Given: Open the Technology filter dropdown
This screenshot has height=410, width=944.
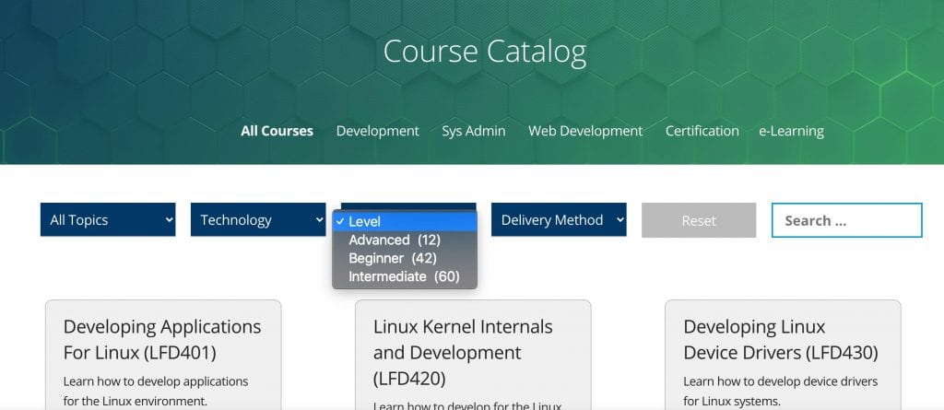Looking at the screenshot, I should tap(258, 220).
